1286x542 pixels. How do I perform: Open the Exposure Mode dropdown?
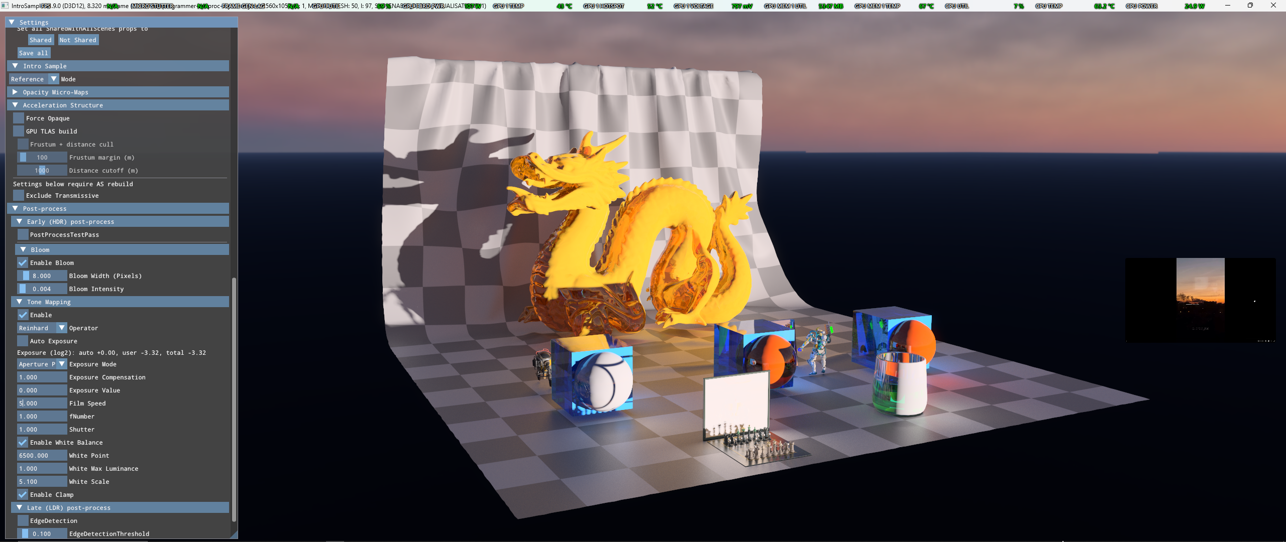point(42,364)
